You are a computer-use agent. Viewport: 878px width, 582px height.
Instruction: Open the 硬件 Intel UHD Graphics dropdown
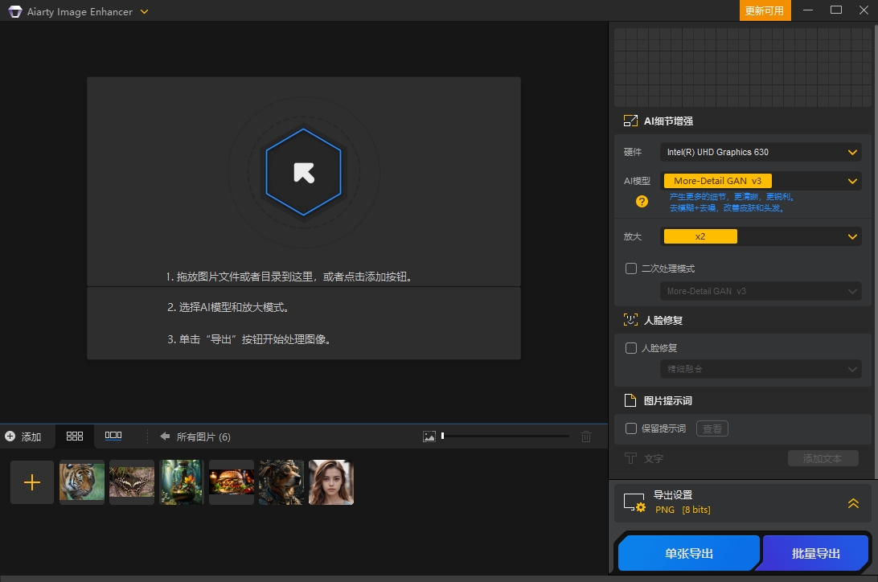coord(760,152)
